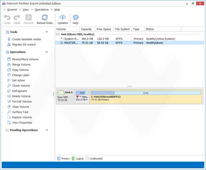The height and width of the screenshot is (170, 206).
Task: Click the View Properties icon
Action: (x=9, y=123)
